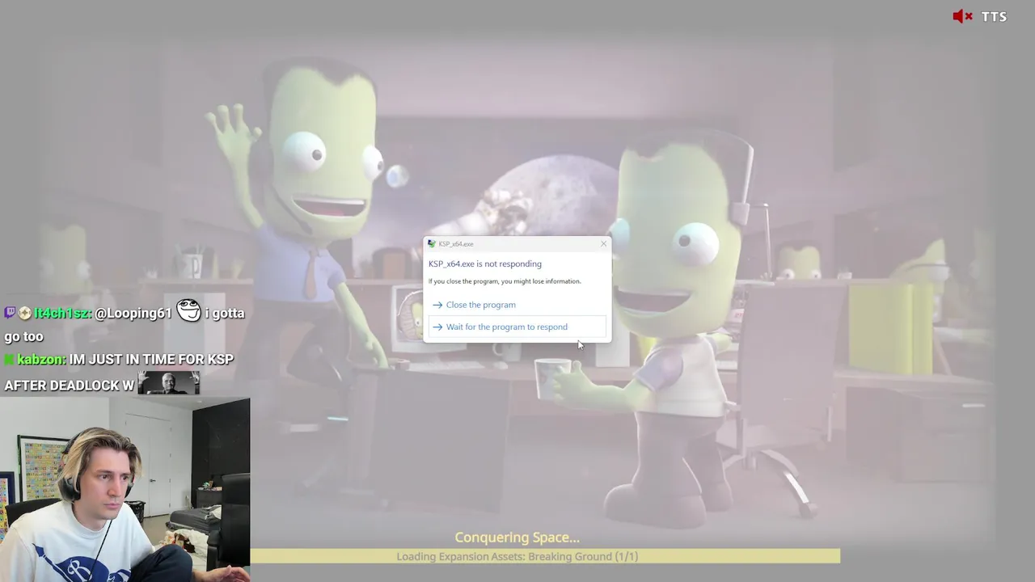
Task: Click the troll face emote in chat
Action: click(188, 310)
